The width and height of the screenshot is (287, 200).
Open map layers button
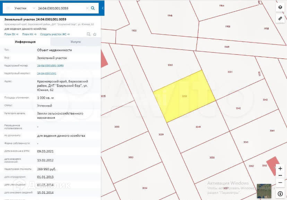(x=280, y=8)
